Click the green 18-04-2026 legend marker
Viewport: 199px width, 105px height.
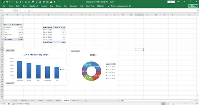click(x=107, y=73)
